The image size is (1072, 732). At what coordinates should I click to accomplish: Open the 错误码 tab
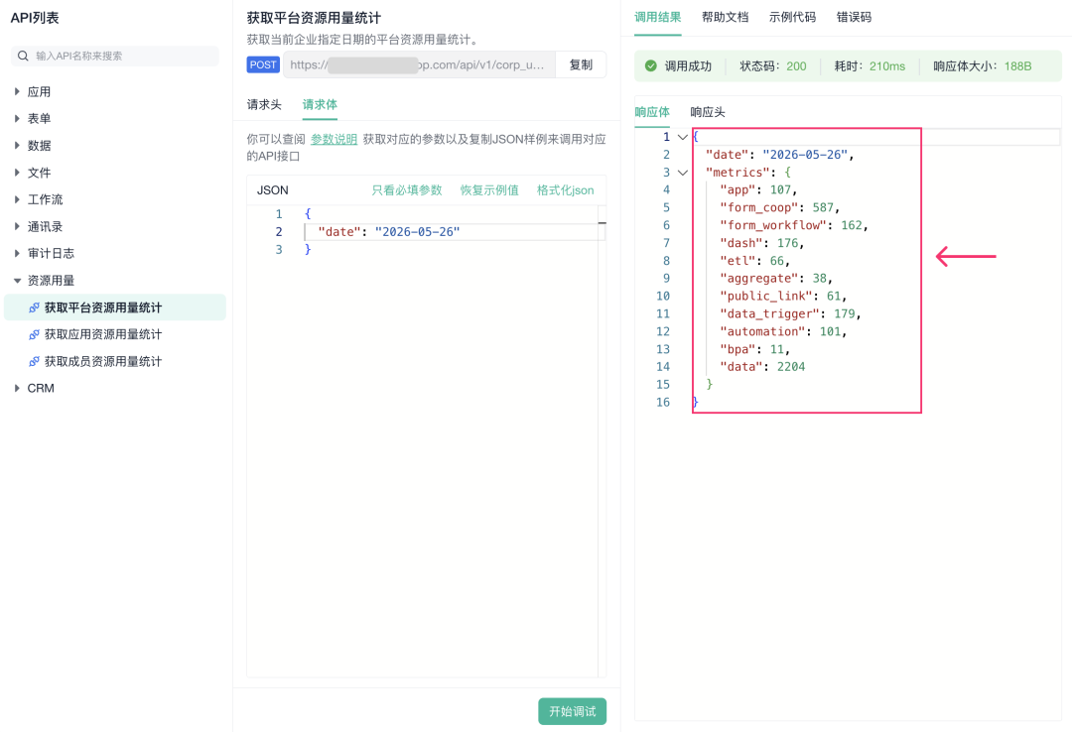(x=854, y=17)
